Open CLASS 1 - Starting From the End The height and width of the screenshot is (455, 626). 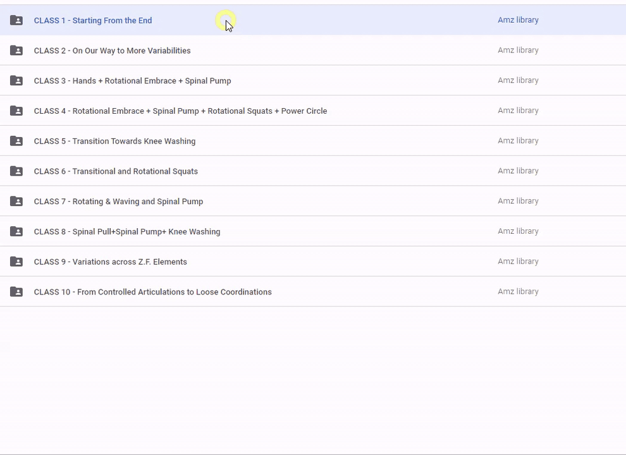click(x=93, y=20)
